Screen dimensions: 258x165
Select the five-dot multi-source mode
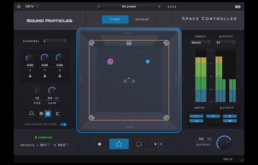(119, 144)
